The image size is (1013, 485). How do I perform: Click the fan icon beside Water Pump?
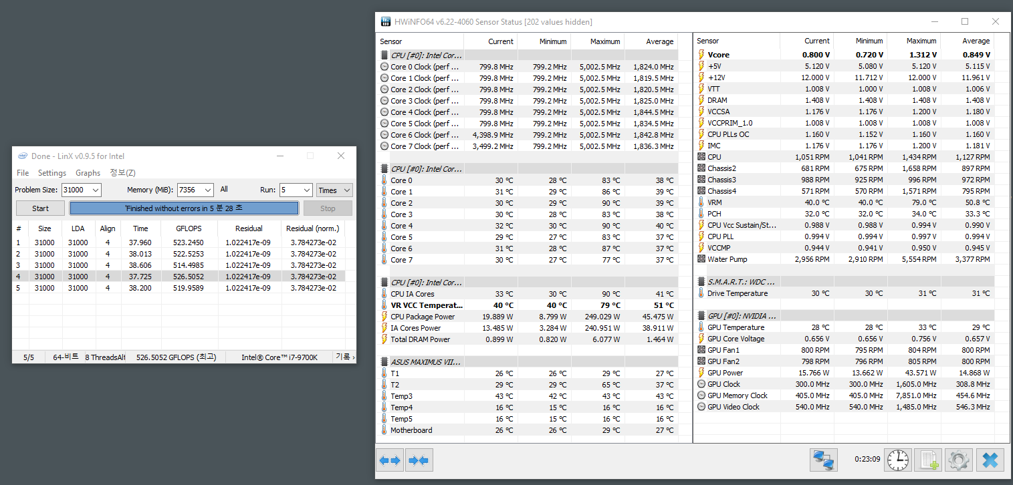701,259
